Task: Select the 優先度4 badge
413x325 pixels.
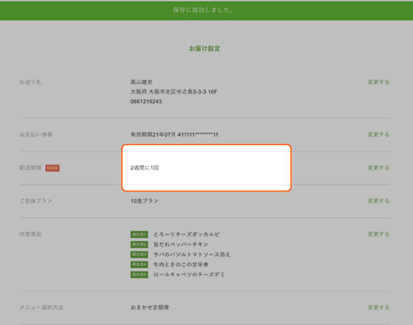Action: (x=139, y=265)
